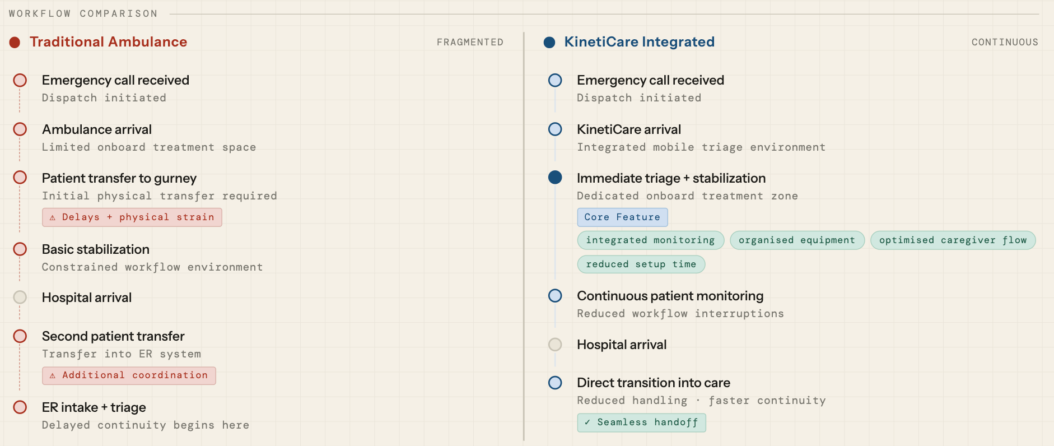The width and height of the screenshot is (1054, 446).
Task: Click the marker beside Patient transfer to gurney
Action: [20, 178]
